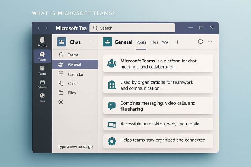This screenshot has width=251, height=167.
Task: Click the Type a new message field
Action: tap(75, 146)
